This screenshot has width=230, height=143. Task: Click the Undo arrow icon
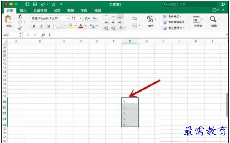tap(43, 5)
